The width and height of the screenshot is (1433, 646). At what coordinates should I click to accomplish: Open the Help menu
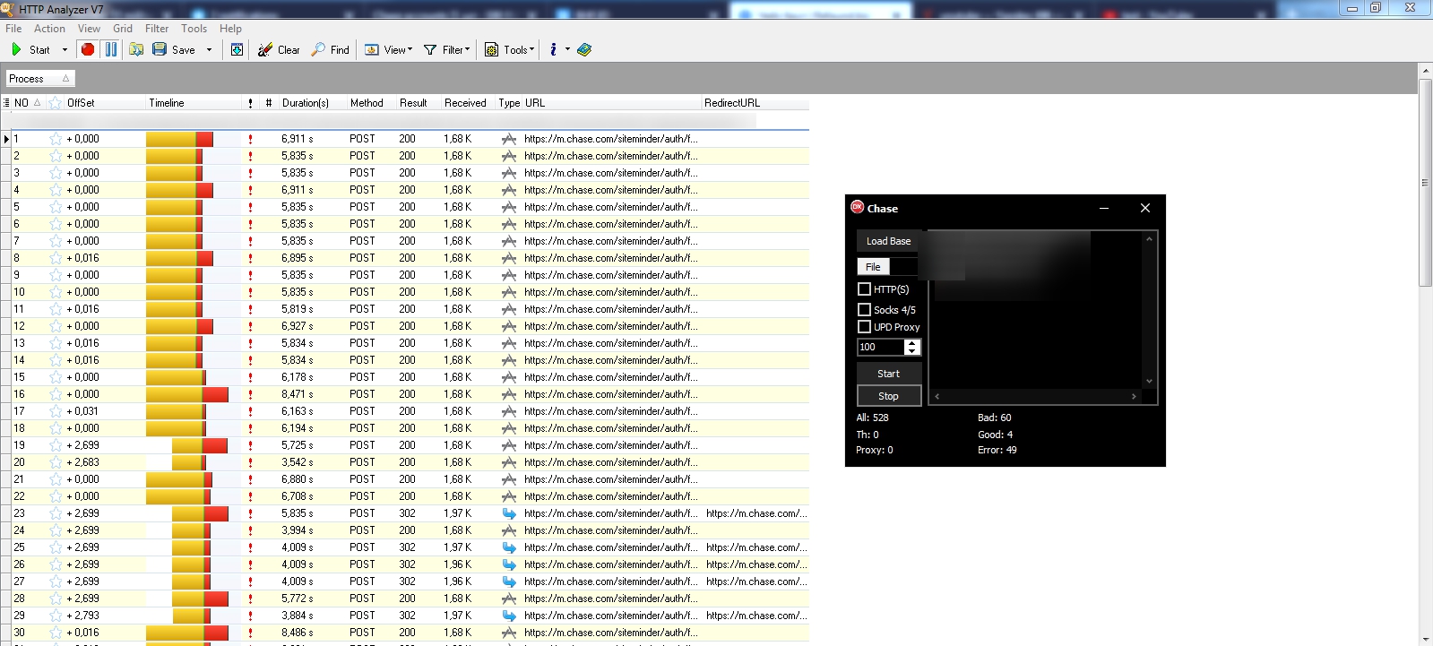(x=230, y=29)
